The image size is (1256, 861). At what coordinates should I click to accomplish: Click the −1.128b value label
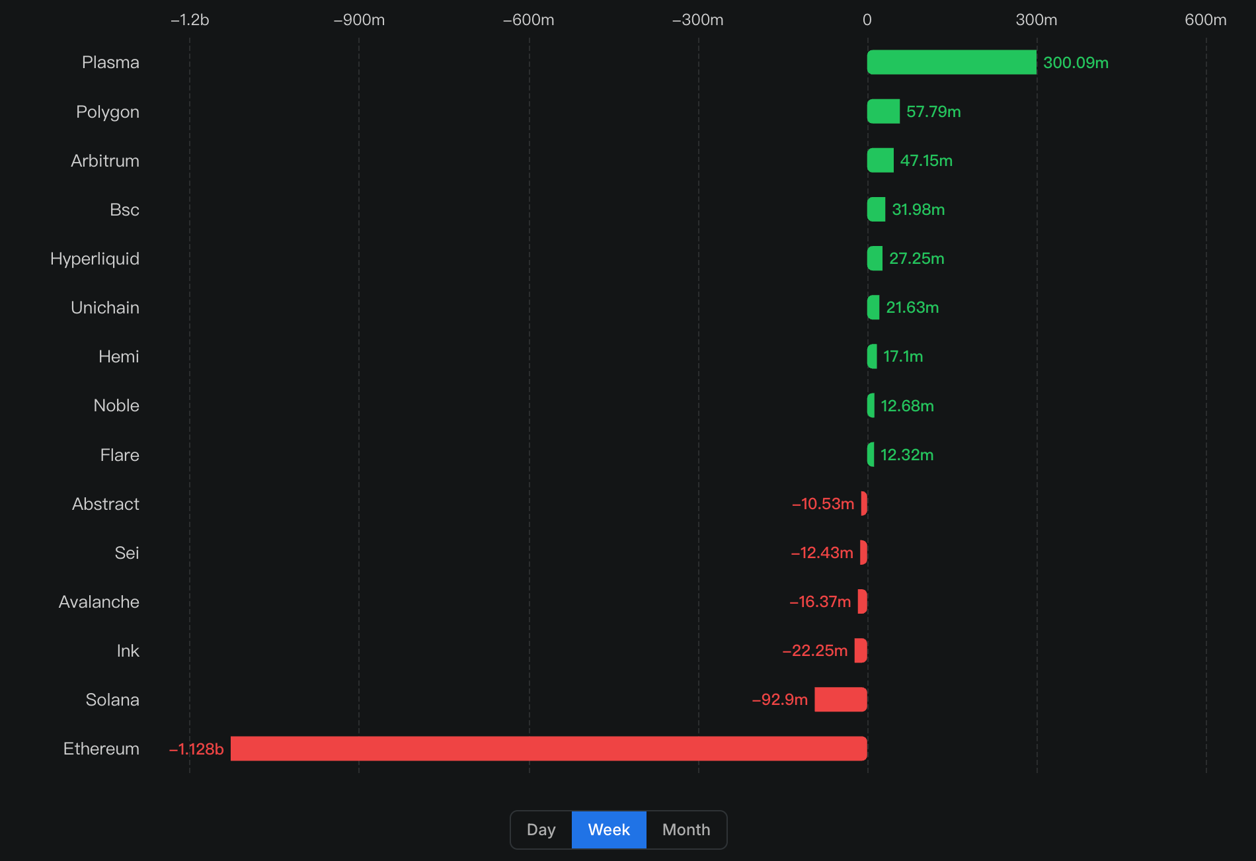point(196,749)
